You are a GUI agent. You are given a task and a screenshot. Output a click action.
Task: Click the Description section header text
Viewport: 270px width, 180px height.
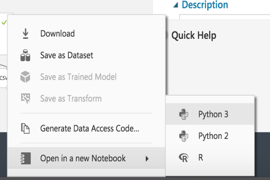tap(205, 5)
